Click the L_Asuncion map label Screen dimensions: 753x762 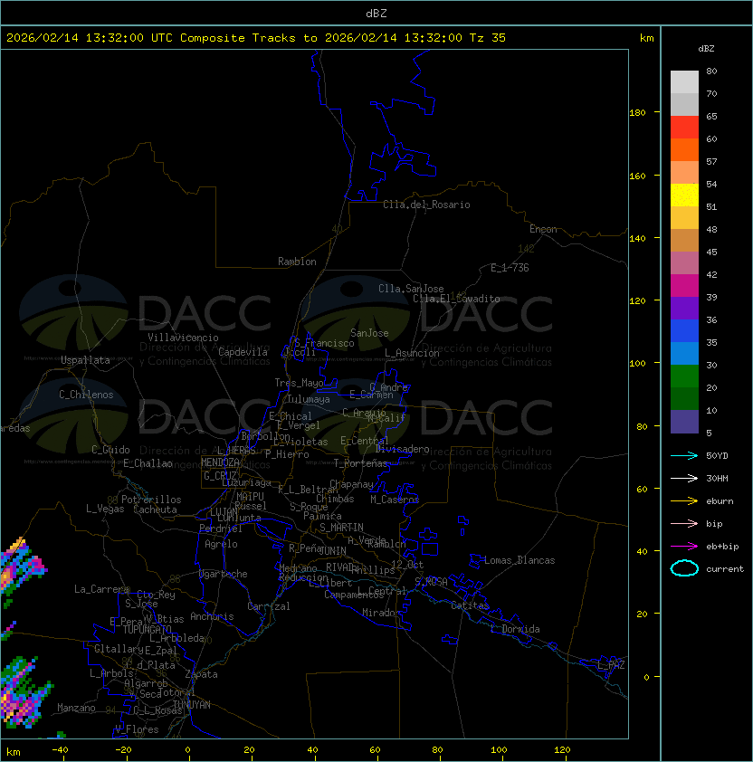coord(412,353)
